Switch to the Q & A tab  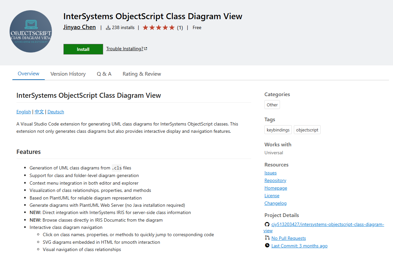point(104,74)
